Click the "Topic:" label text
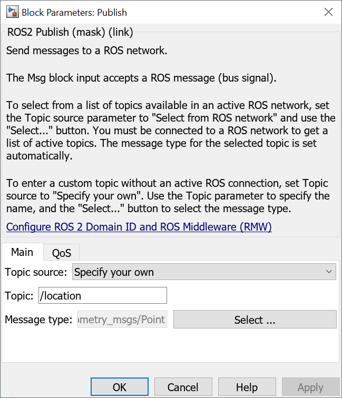 click(19, 295)
